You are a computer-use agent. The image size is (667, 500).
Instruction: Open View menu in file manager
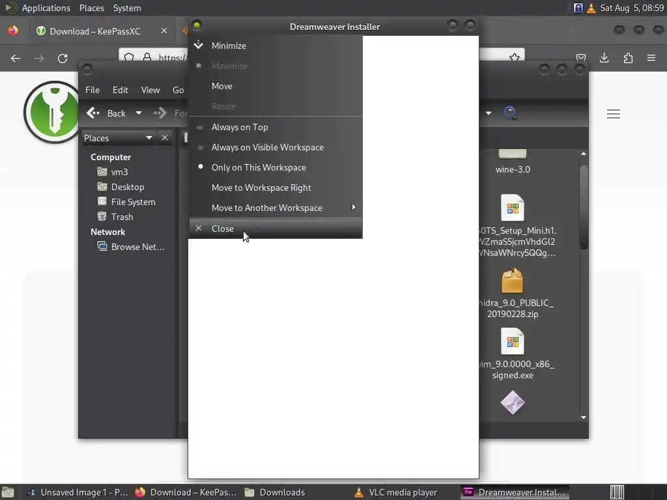click(x=150, y=90)
